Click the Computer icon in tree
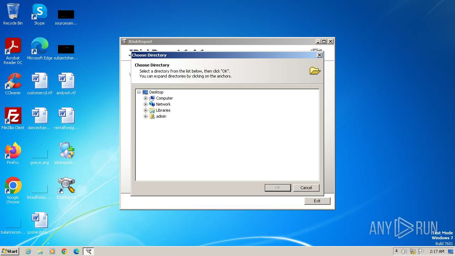This screenshot has height=256, width=455. (x=152, y=98)
